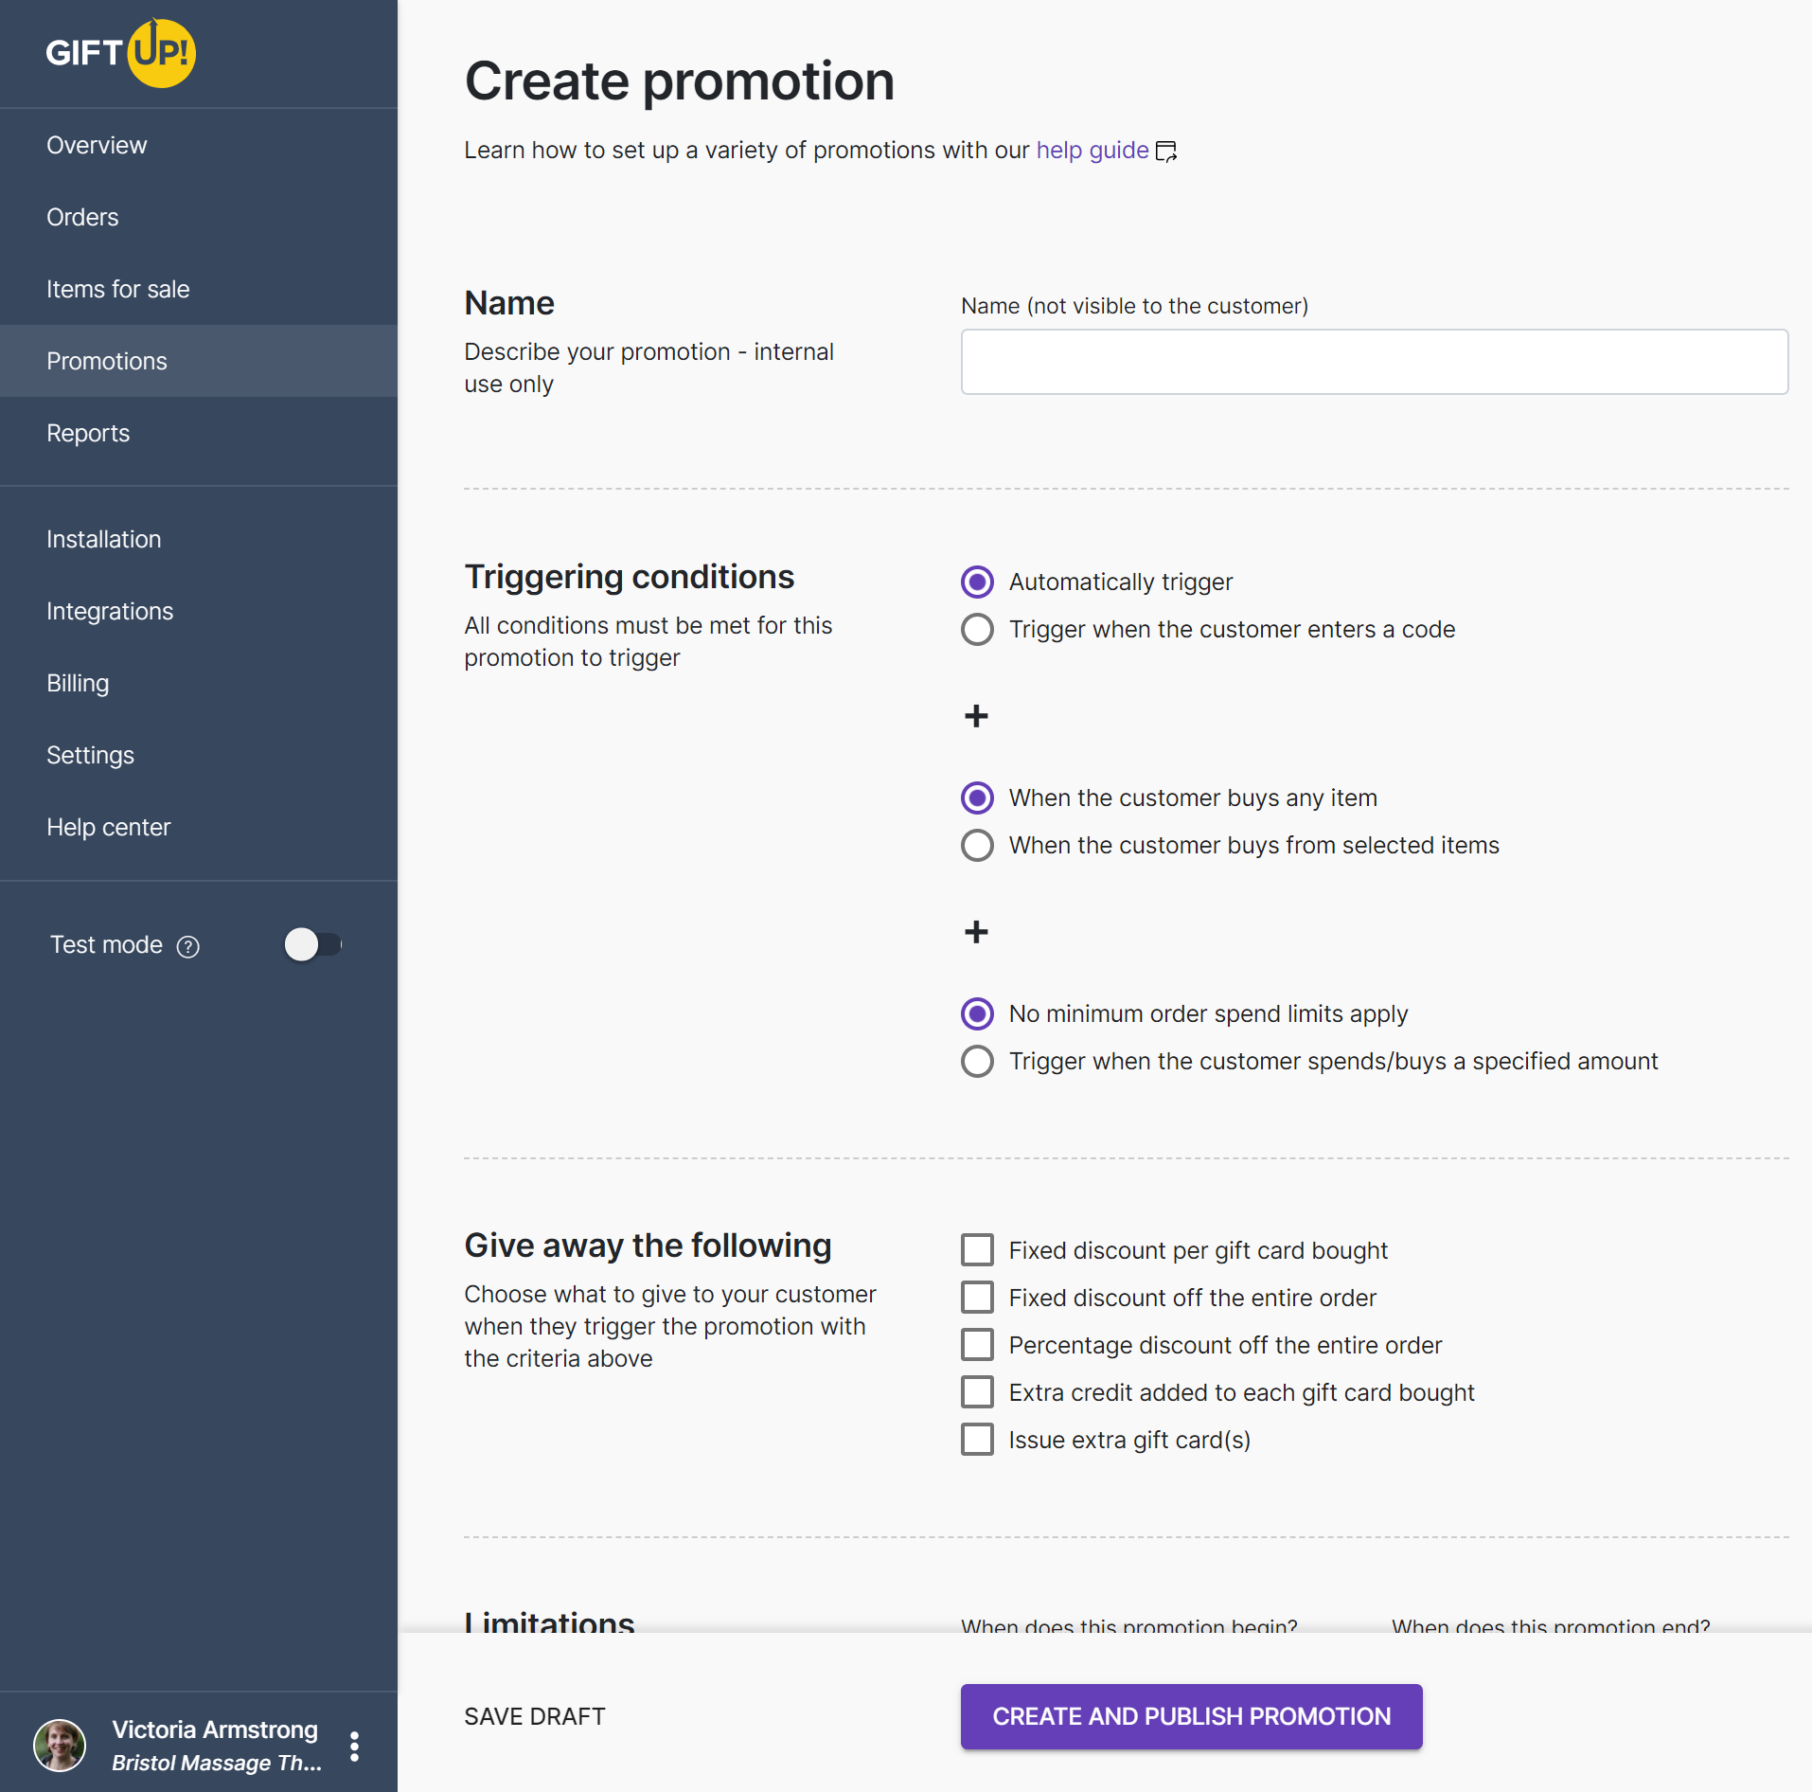
Task: Select When the customer buys from selected items
Action: (x=977, y=845)
